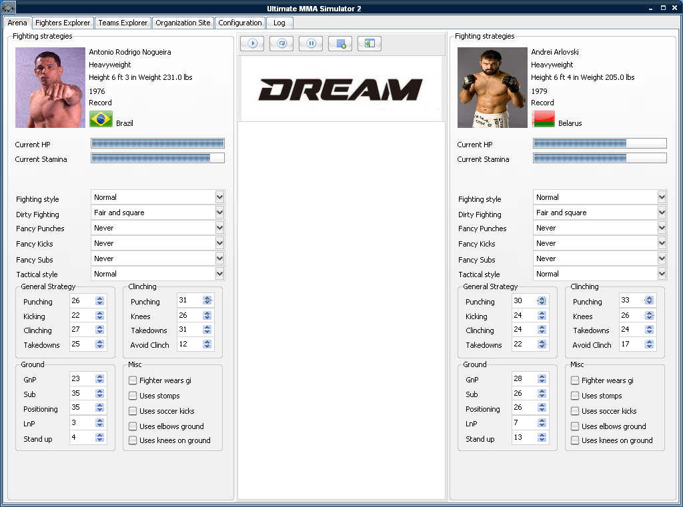Toggle Uses elbows ground for Nogueira
Image resolution: width=683 pixels, height=507 pixels.
pos(133,426)
